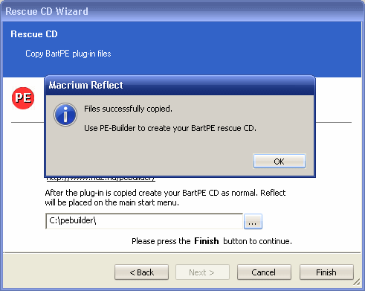365x291 pixels.
Task: Click the Macrium Reflect dialog title bar
Action: 180,86
